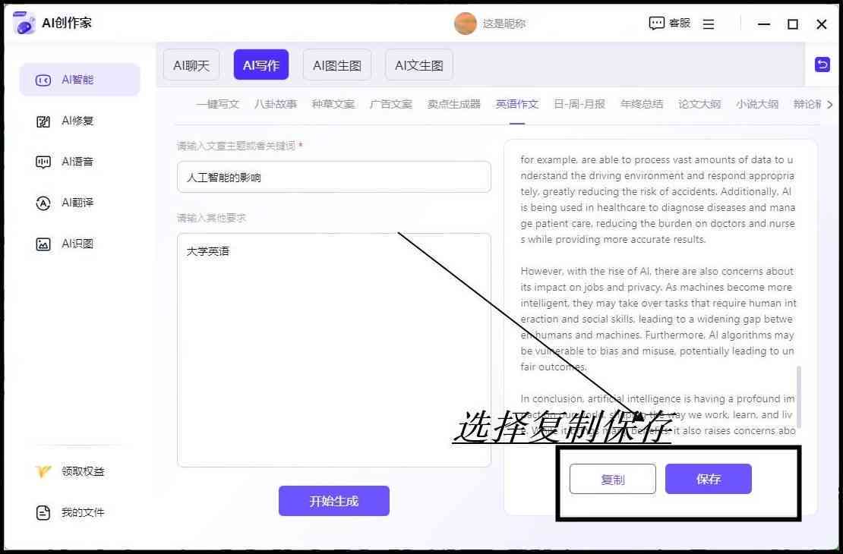Select 论文大纲 writing category

(699, 104)
